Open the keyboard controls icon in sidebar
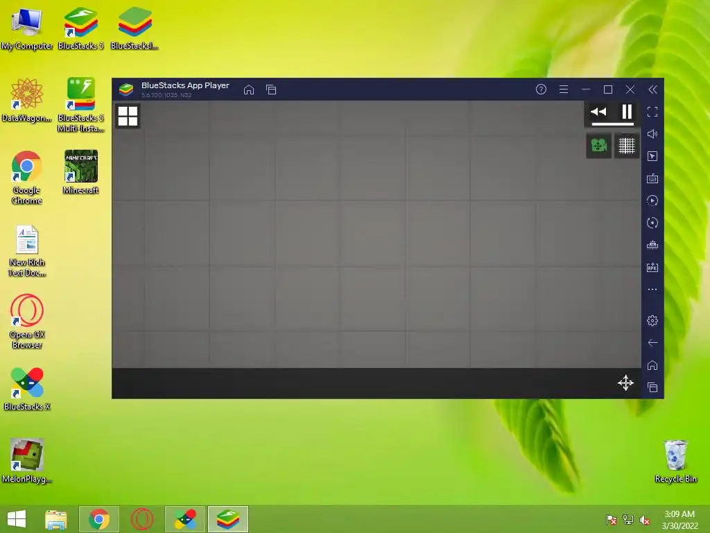The height and width of the screenshot is (533, 710). (x=652, y=178)
